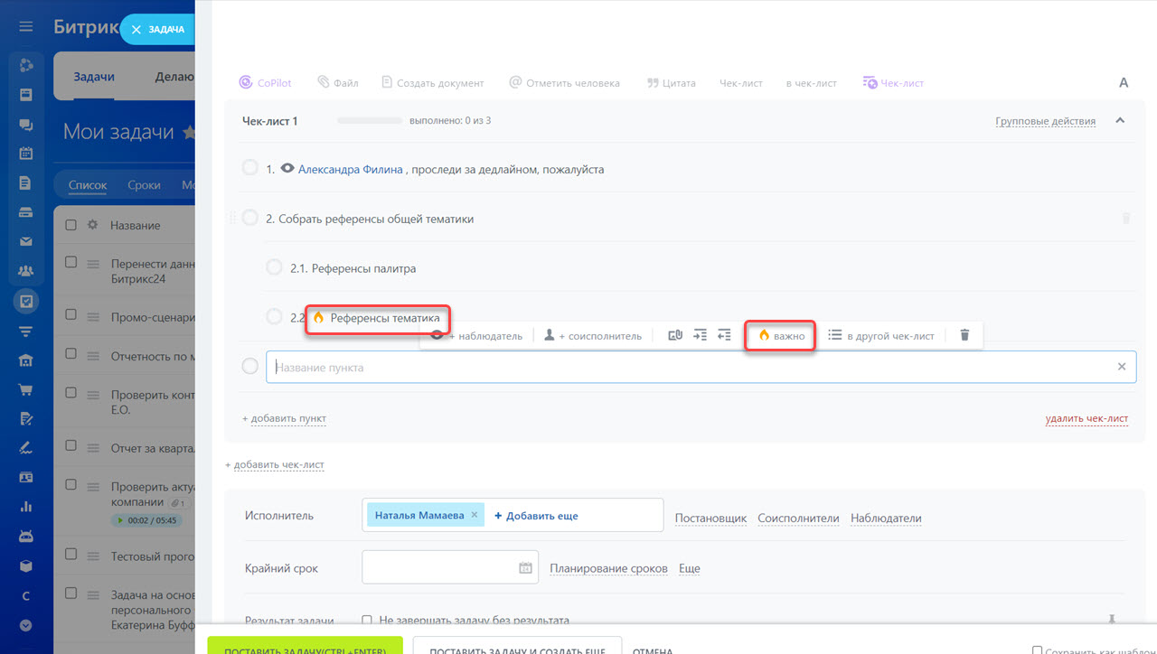1157x654 pixels.
Task: Open the chat bubbles sidebar icon
Action: coord(26,125)
